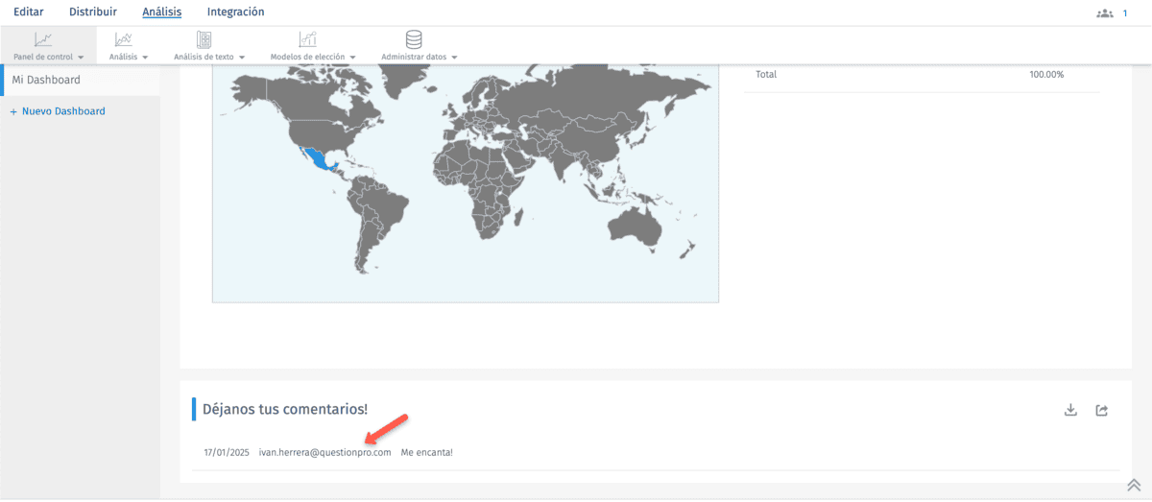Viewport: 1152px width, 502px height.
Task: Expand the Administrar datos dropdown
Action: [454, 58]
